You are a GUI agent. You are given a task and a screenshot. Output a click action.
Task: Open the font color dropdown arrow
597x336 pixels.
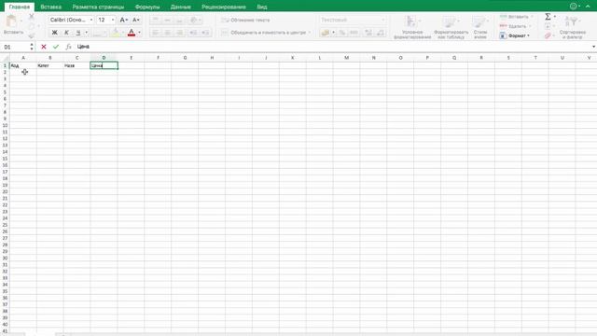click(x=139, y=33)
